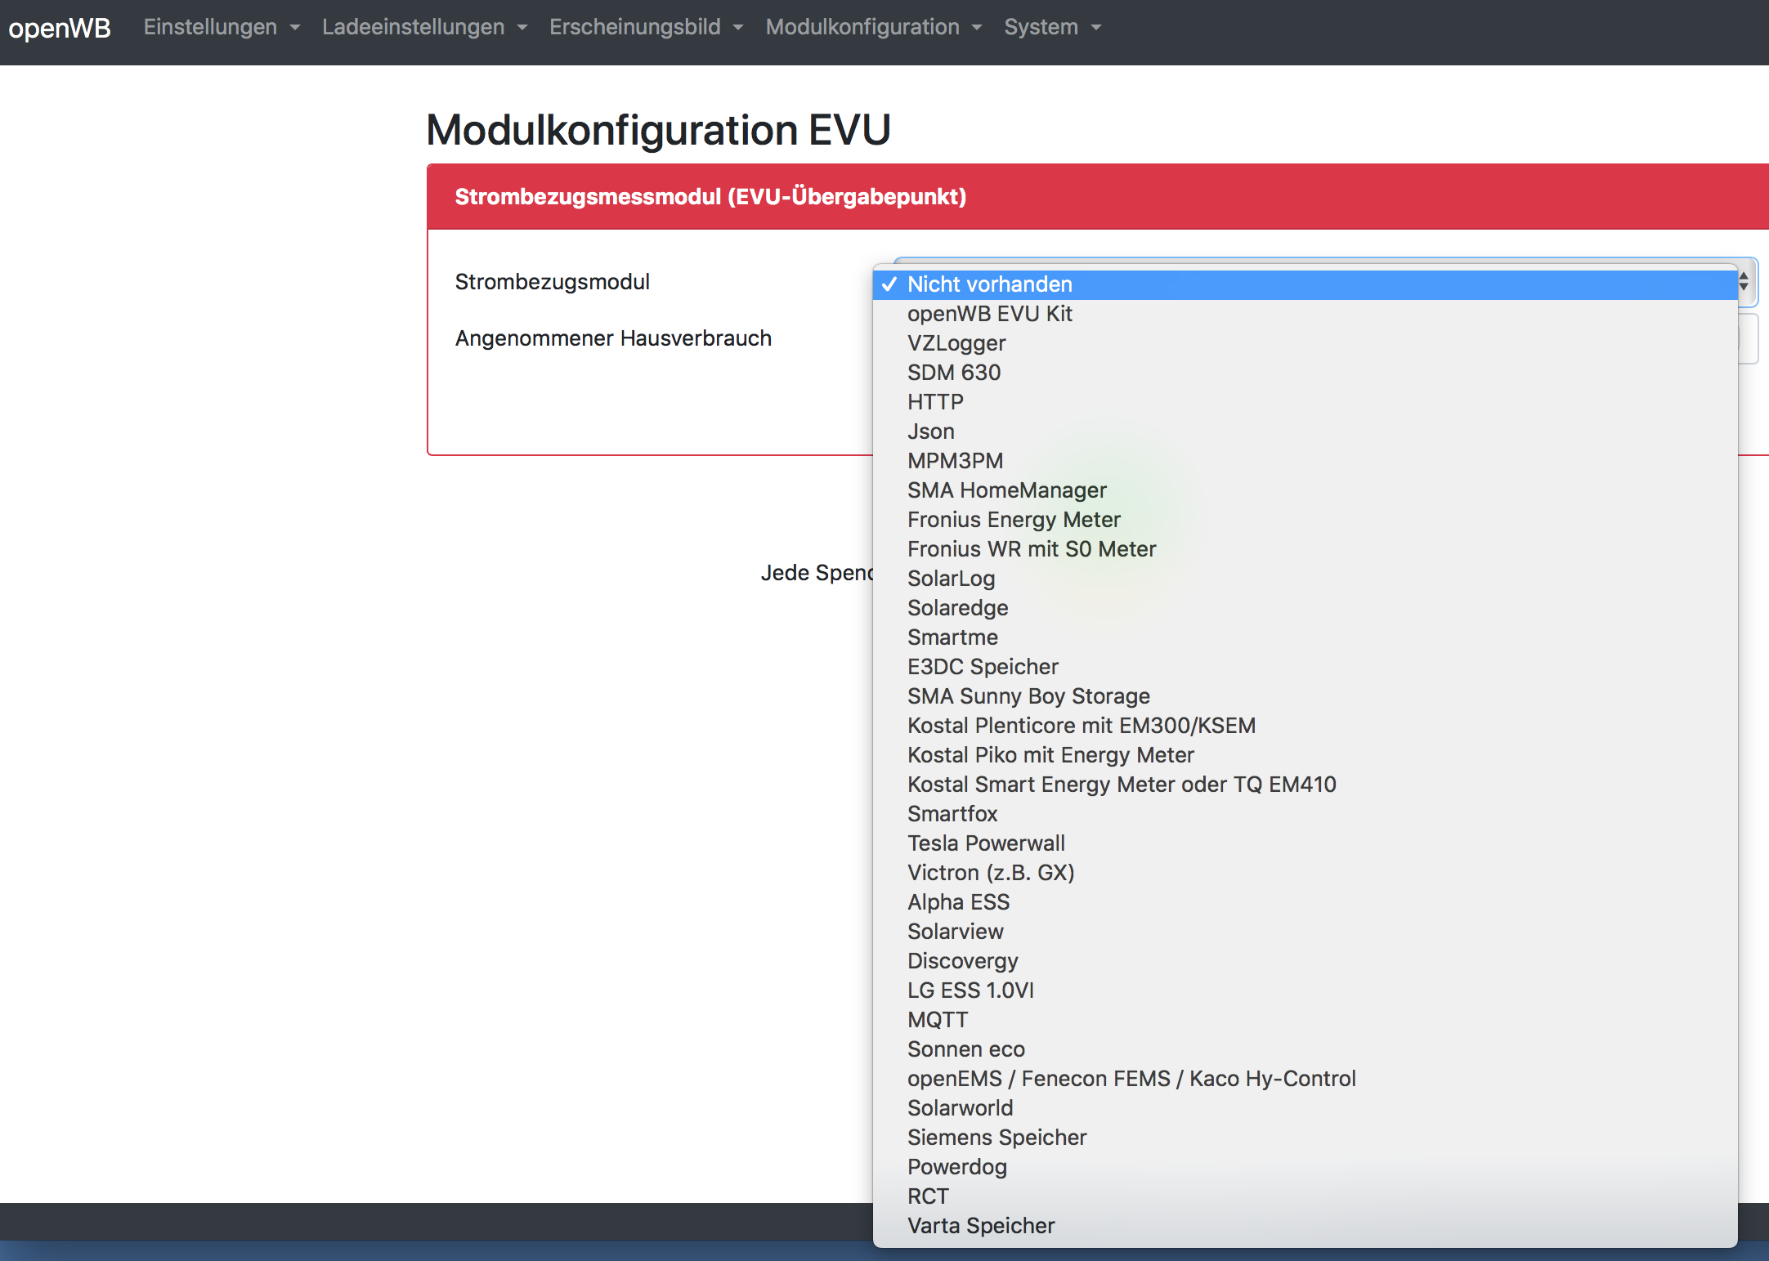This screenshot has width=1769, height=1261.
Task: Select VZLogger from the list
Action: [x=956, y=343]
